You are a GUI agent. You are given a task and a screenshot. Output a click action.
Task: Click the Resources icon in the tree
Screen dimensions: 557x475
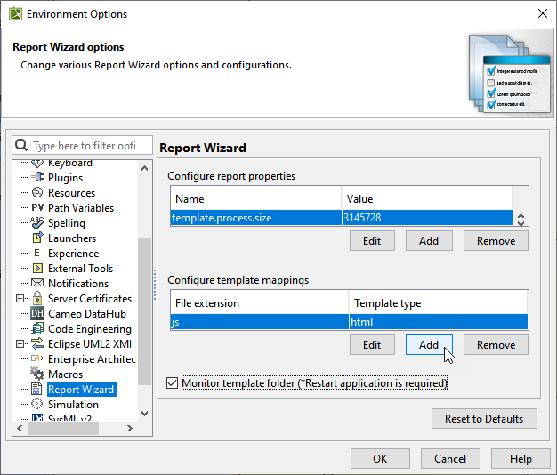coord(37,193)
